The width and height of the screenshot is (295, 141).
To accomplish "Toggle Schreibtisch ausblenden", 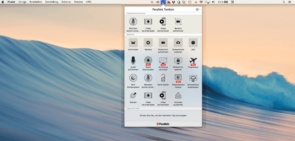I will pyautogui.click(x=193, y=78).
